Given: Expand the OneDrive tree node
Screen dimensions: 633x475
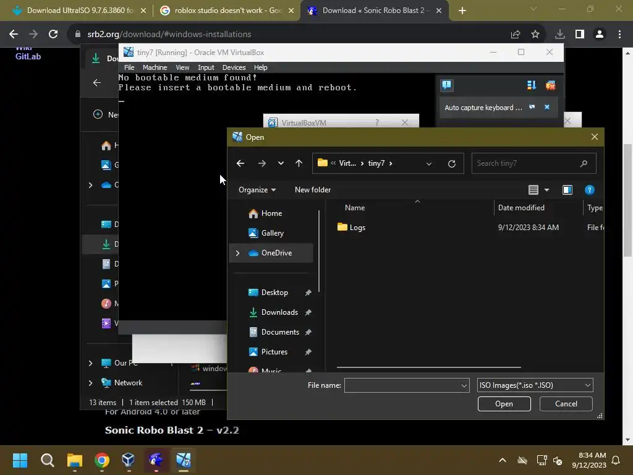Looking at the screenshot, I should tap(238, 253).
